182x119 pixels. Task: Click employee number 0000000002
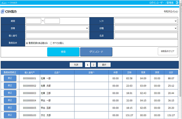coord(29,86)
